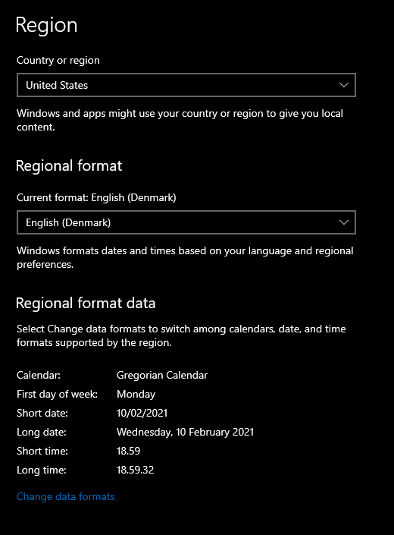Open the Change data formats link
The height and width of the screenshot is (535, 394).
(x=66, y=496)
